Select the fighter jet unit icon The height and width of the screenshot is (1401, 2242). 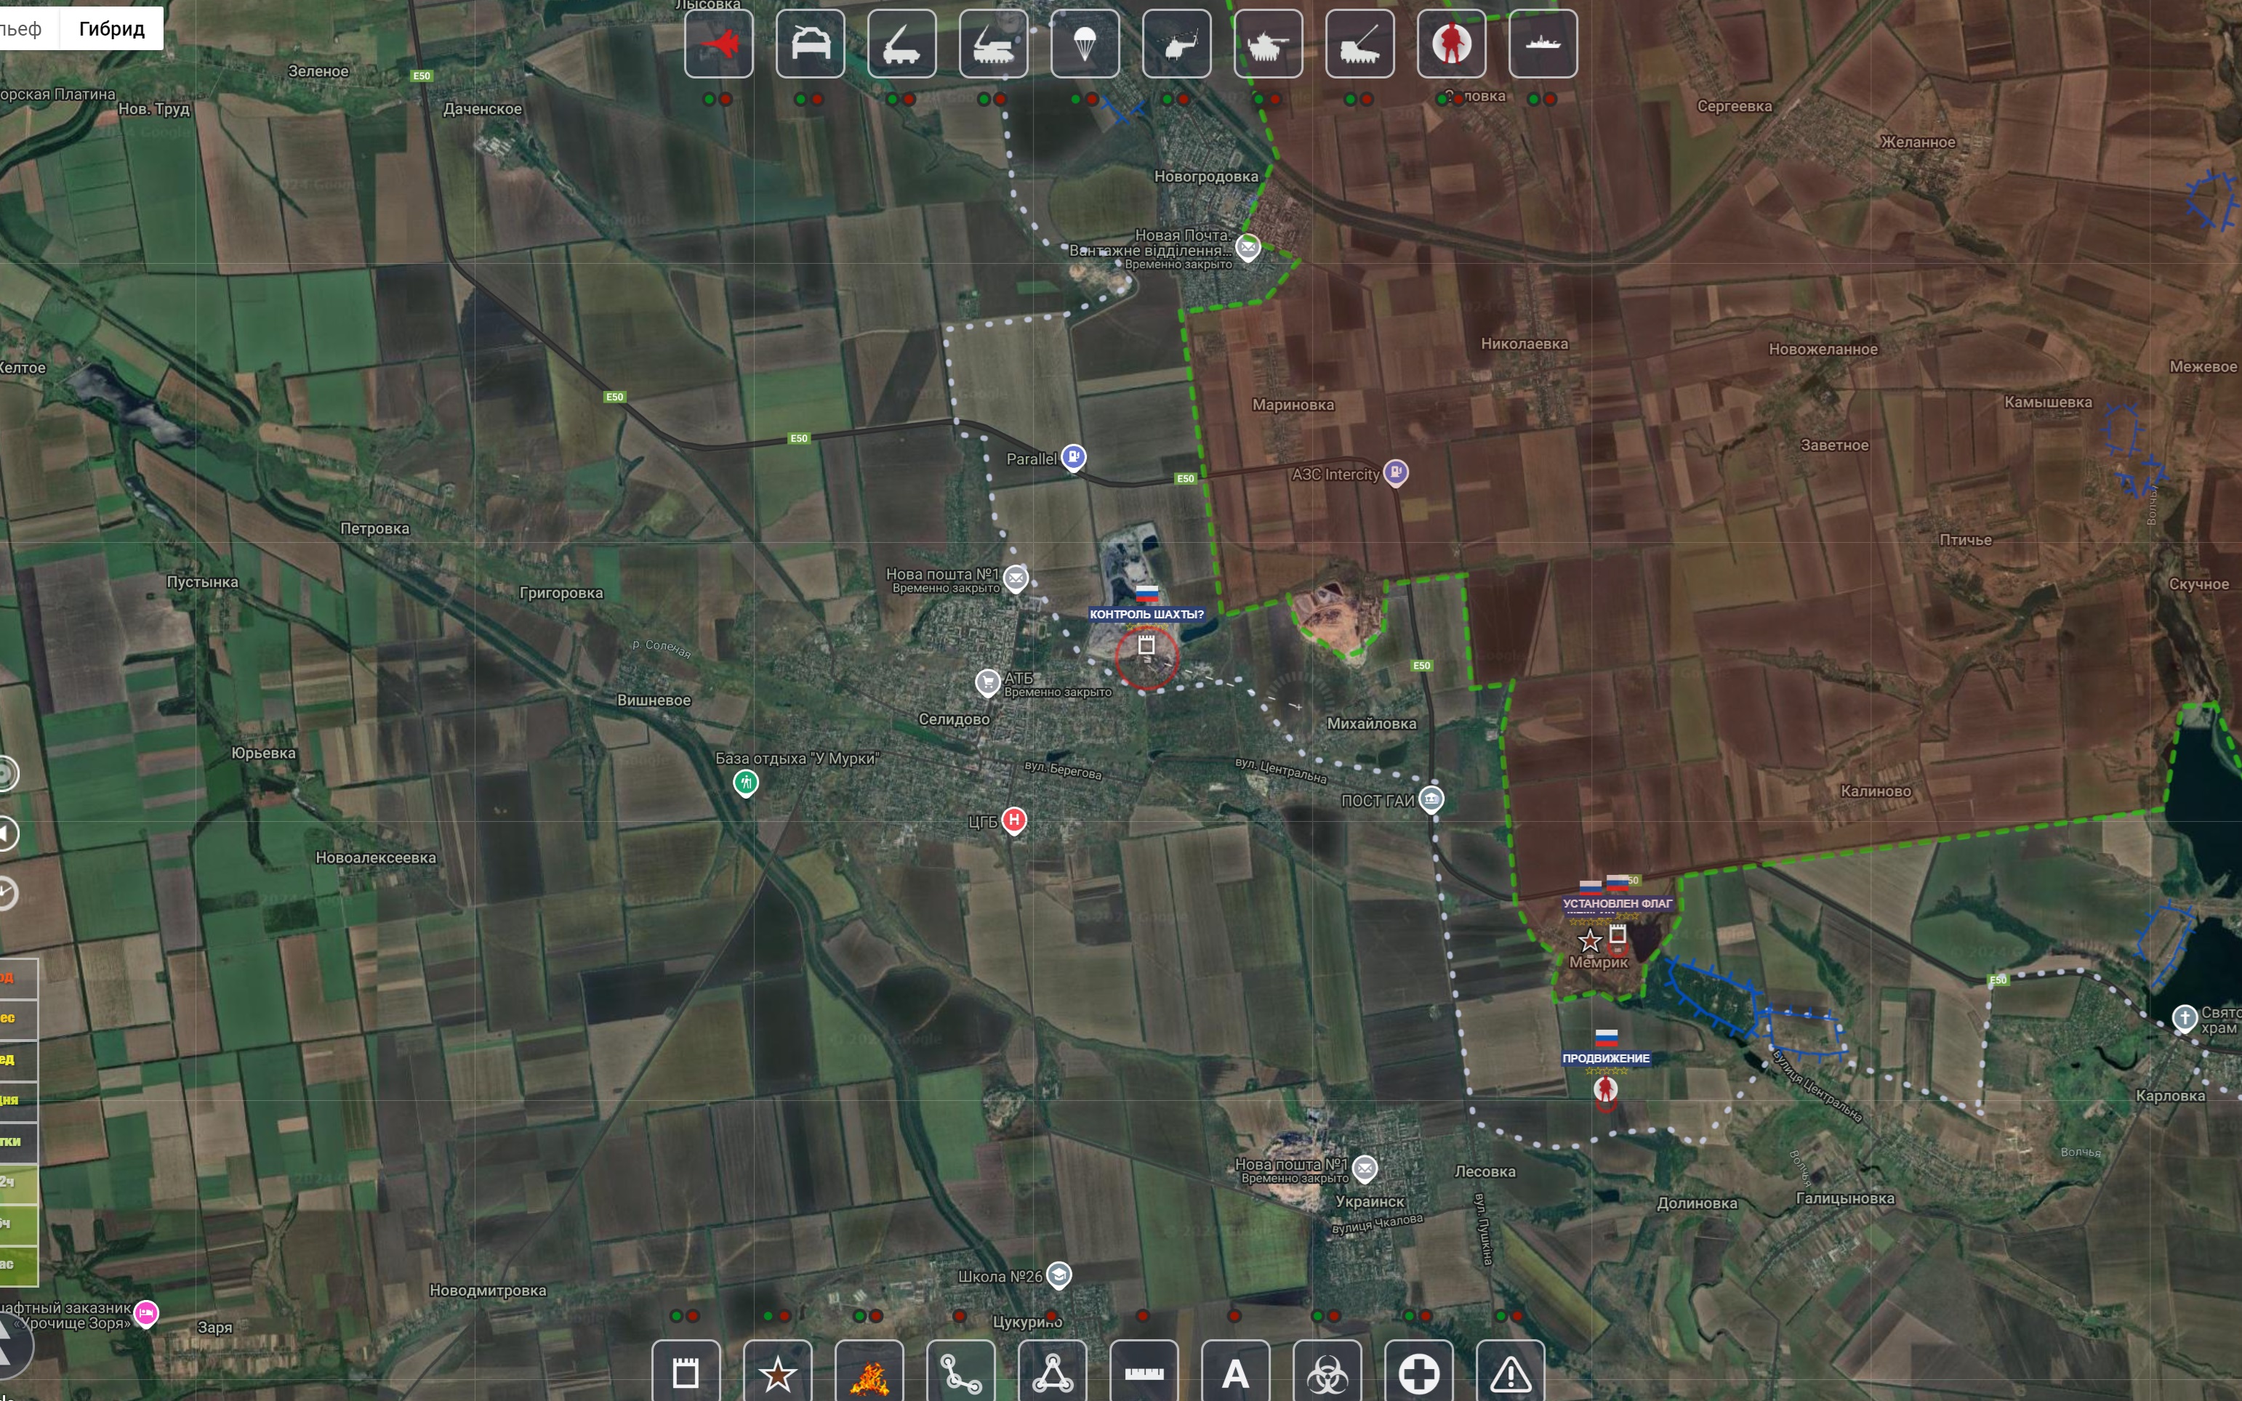(718, 44)
